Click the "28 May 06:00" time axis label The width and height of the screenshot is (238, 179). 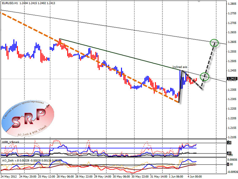tap(65, 177)
